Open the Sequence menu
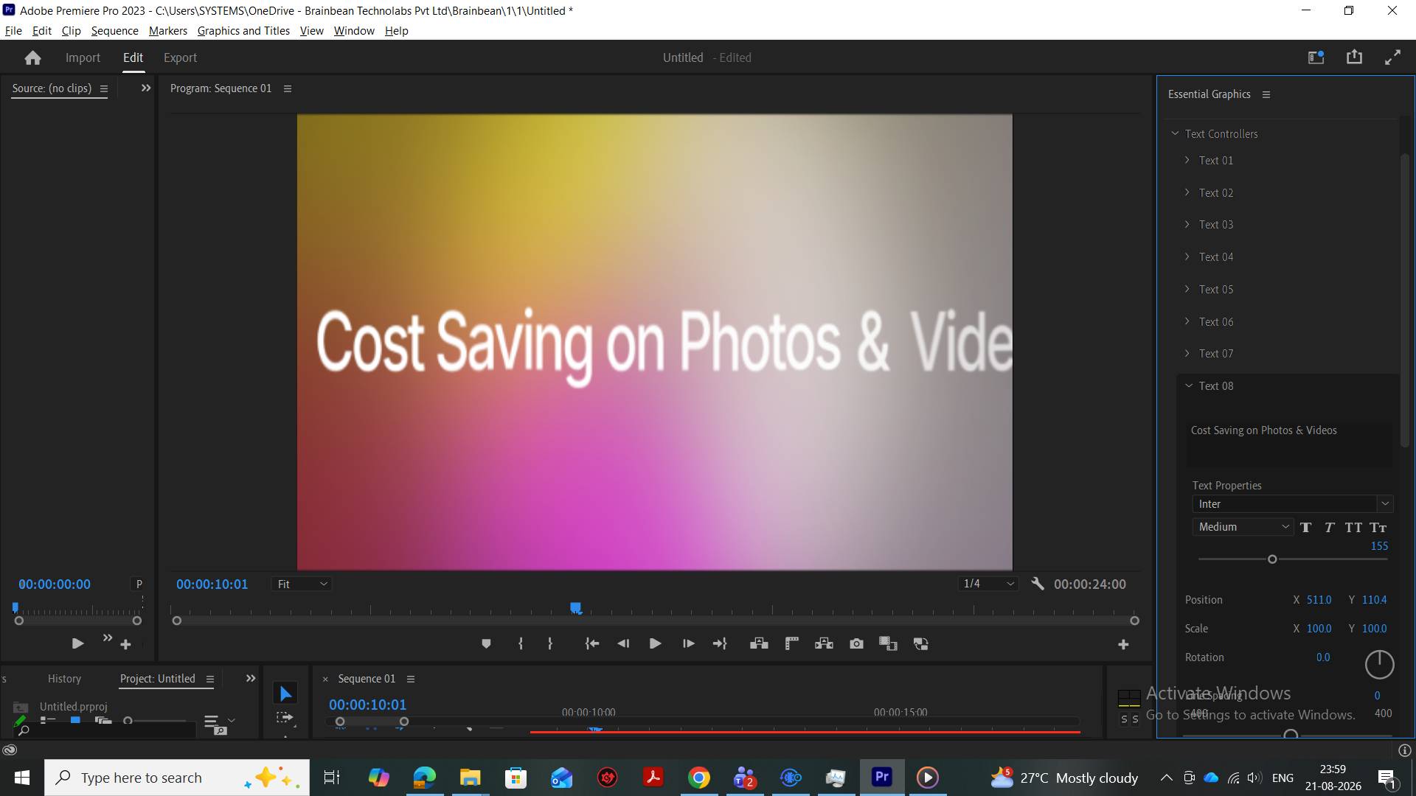Screen dimensions: 1416x796 114,30
